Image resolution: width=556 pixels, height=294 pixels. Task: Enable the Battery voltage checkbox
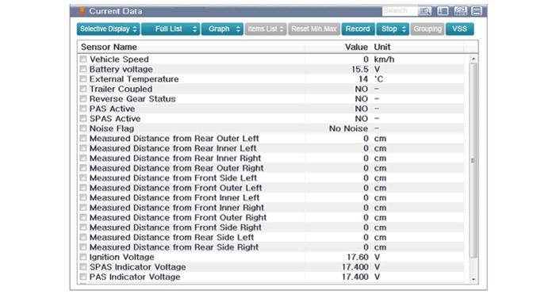pos(83,69)
